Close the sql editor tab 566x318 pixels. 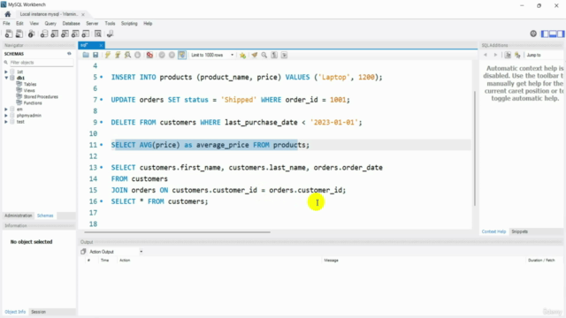click(x=101, y=45)
